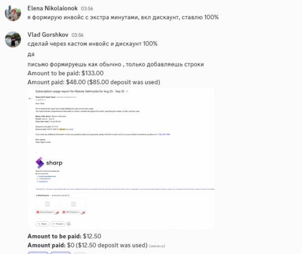Image resolution: width=302 pixels, height=254 pixels.
Task: Click the Reply button in the email
Action: pos(43,224)
